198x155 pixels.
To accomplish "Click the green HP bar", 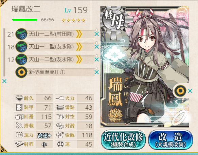I will tap(25, 20).
